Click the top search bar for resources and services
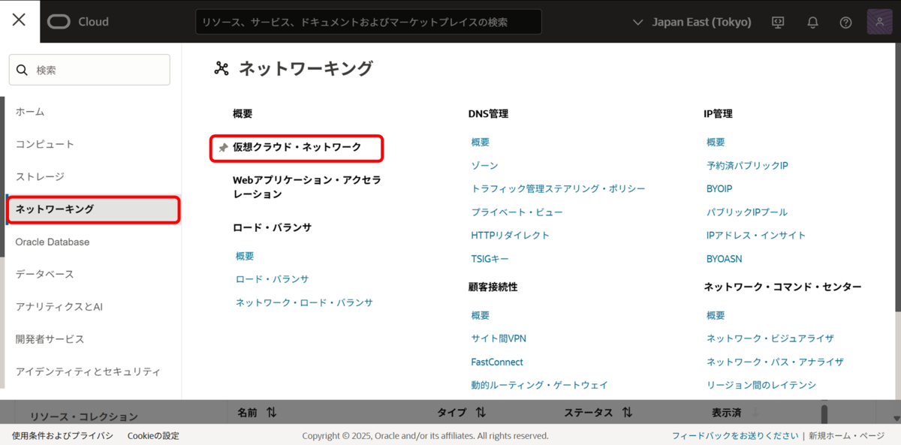 [x=369, y=22]
